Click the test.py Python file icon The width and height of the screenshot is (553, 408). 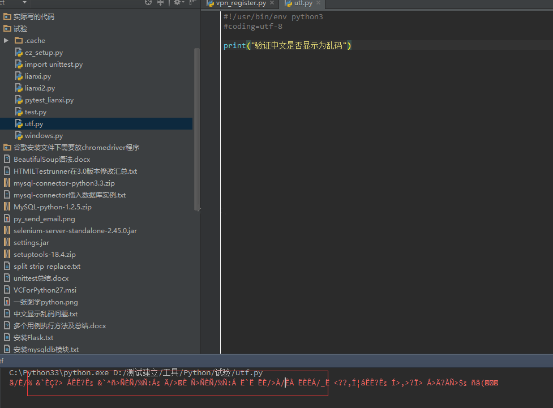[19, 112]
